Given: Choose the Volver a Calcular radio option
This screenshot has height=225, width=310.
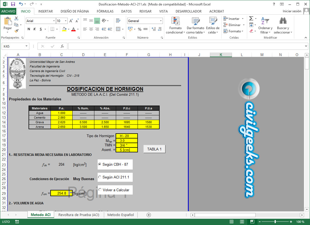Looking at the screenshot, I should pos(100,190).
